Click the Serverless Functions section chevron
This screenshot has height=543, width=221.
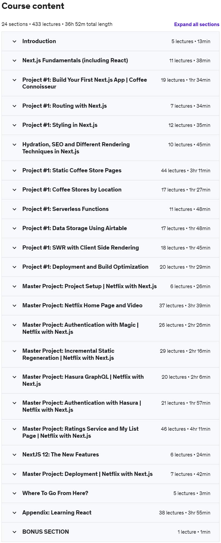click(15, 209)
